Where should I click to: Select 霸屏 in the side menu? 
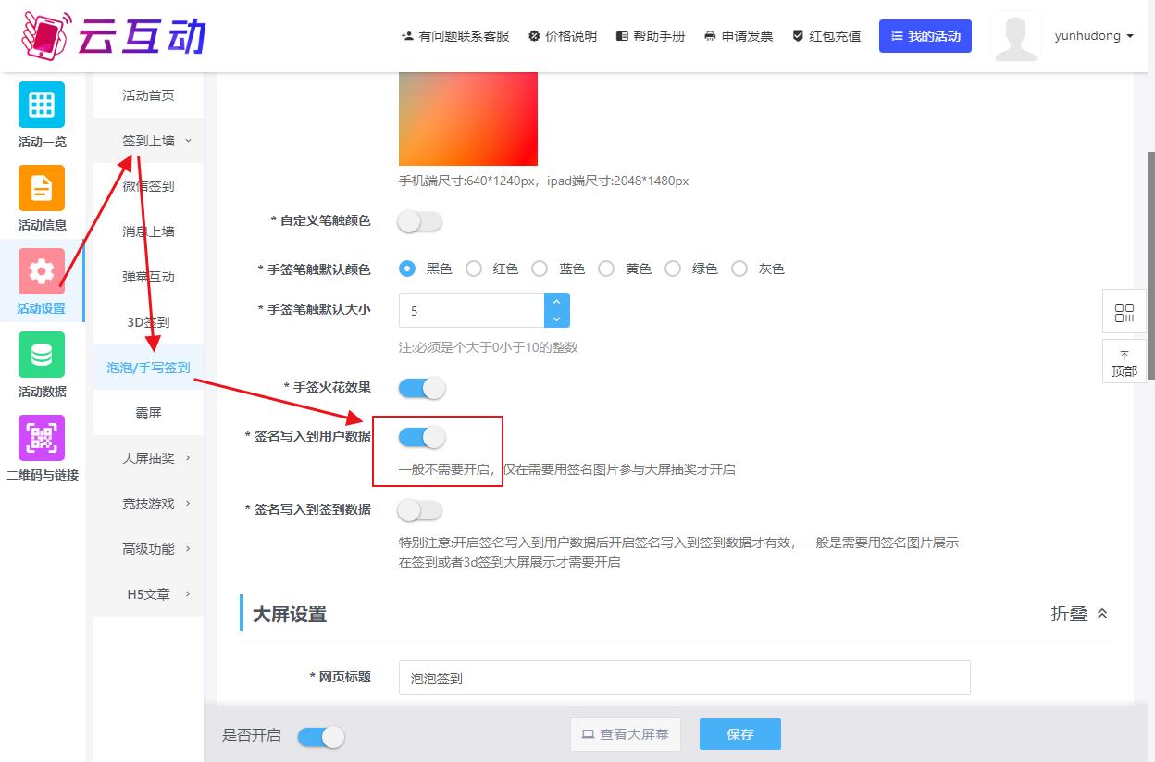148,413
